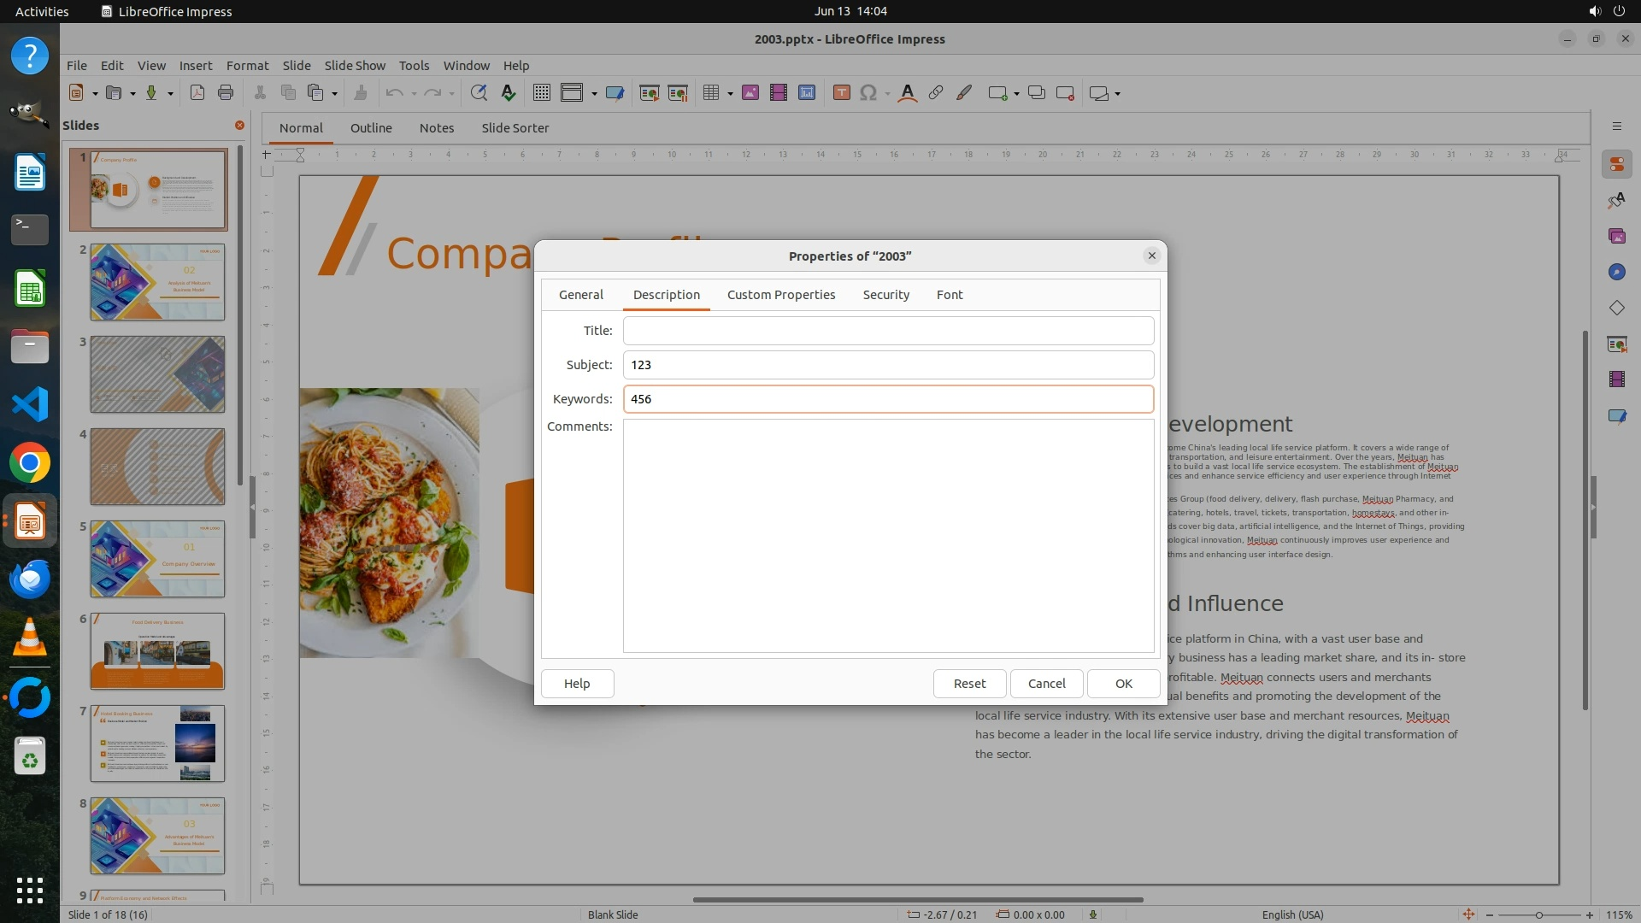Click the Insert Image icon

click(750, 93)
